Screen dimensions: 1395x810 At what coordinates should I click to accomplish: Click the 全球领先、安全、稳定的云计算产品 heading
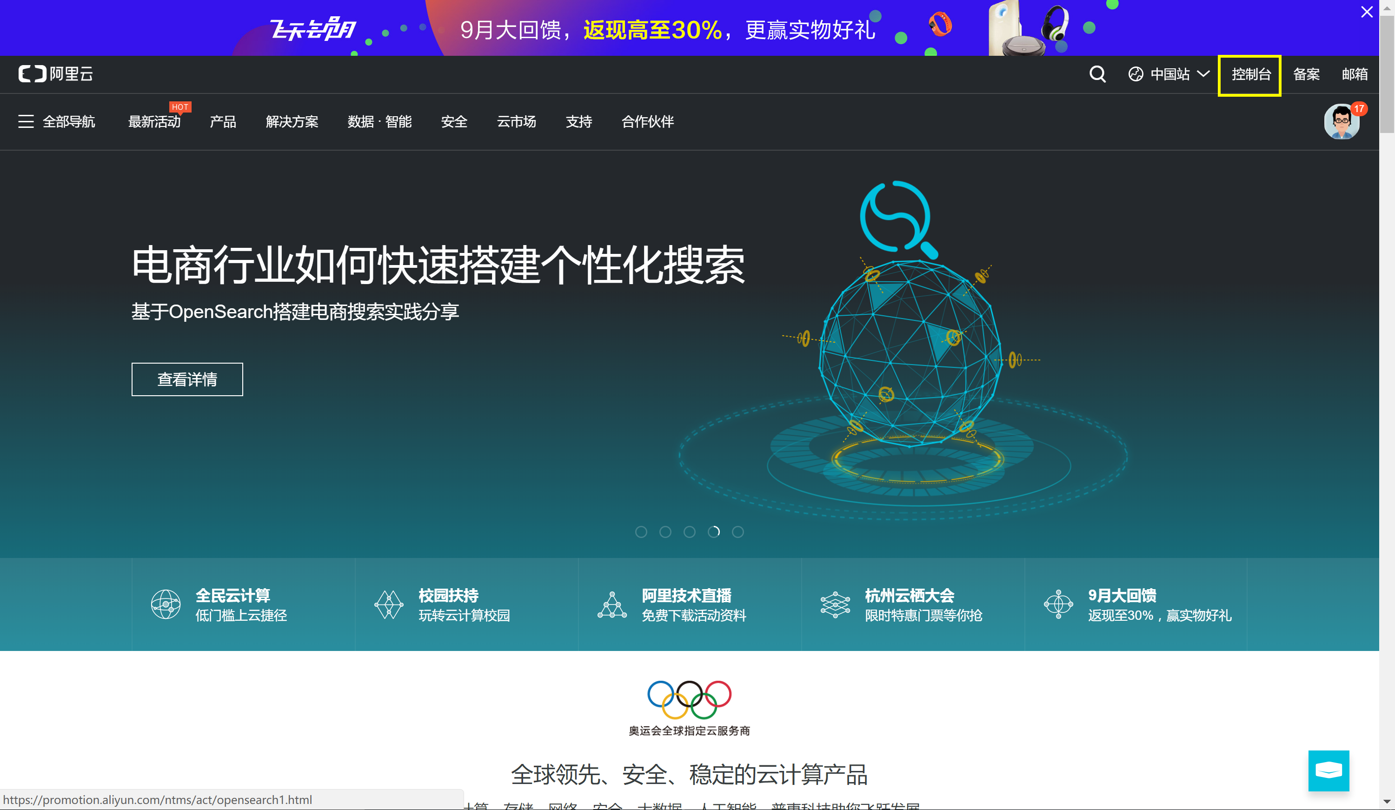(689, 774)
